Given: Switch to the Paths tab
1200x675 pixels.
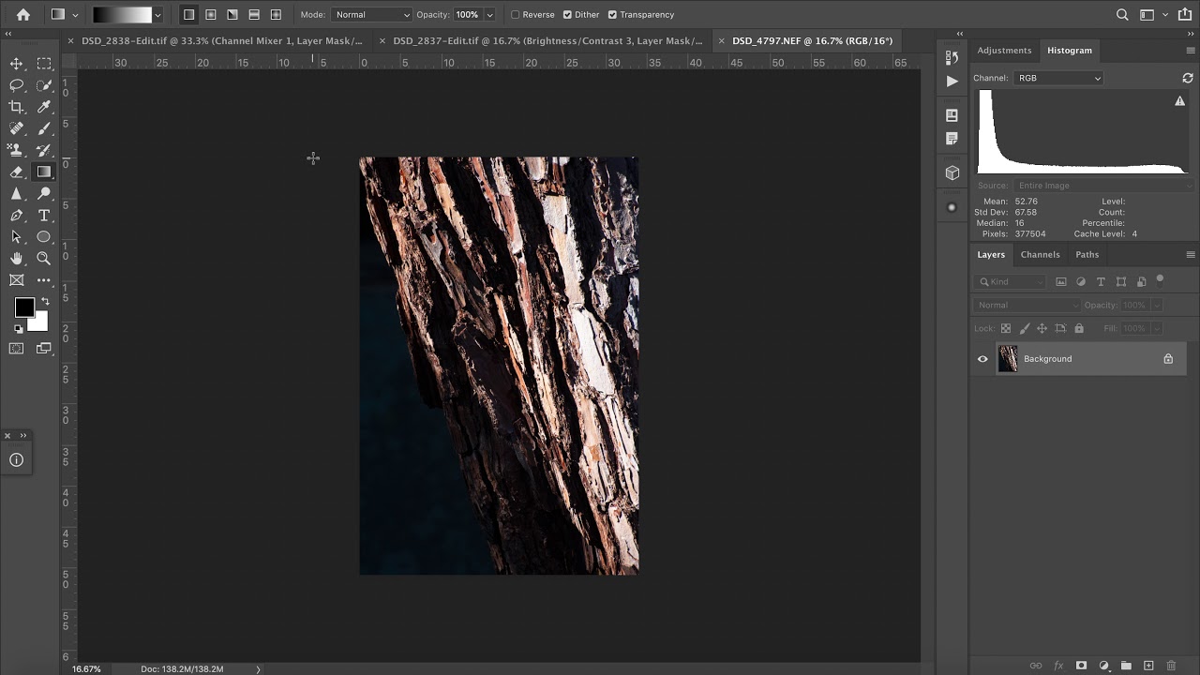Looking at the screenshot, I should pos(1087,255).
